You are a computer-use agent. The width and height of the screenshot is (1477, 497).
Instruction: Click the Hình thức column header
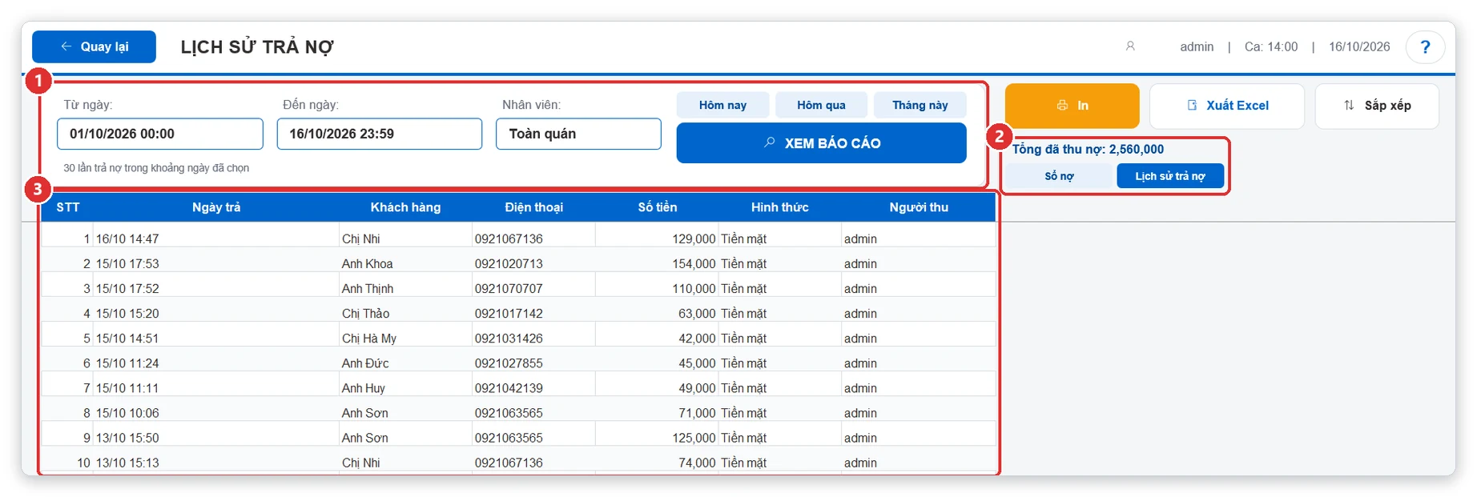click(779, 207)
